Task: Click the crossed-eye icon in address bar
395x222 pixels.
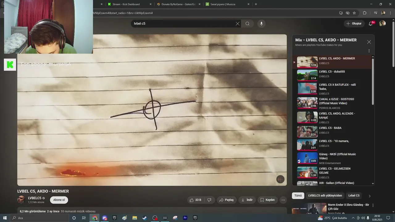Action: pos(348,13)
